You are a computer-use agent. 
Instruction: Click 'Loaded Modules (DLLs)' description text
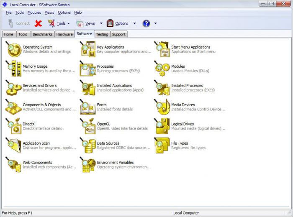pos(190,71)
